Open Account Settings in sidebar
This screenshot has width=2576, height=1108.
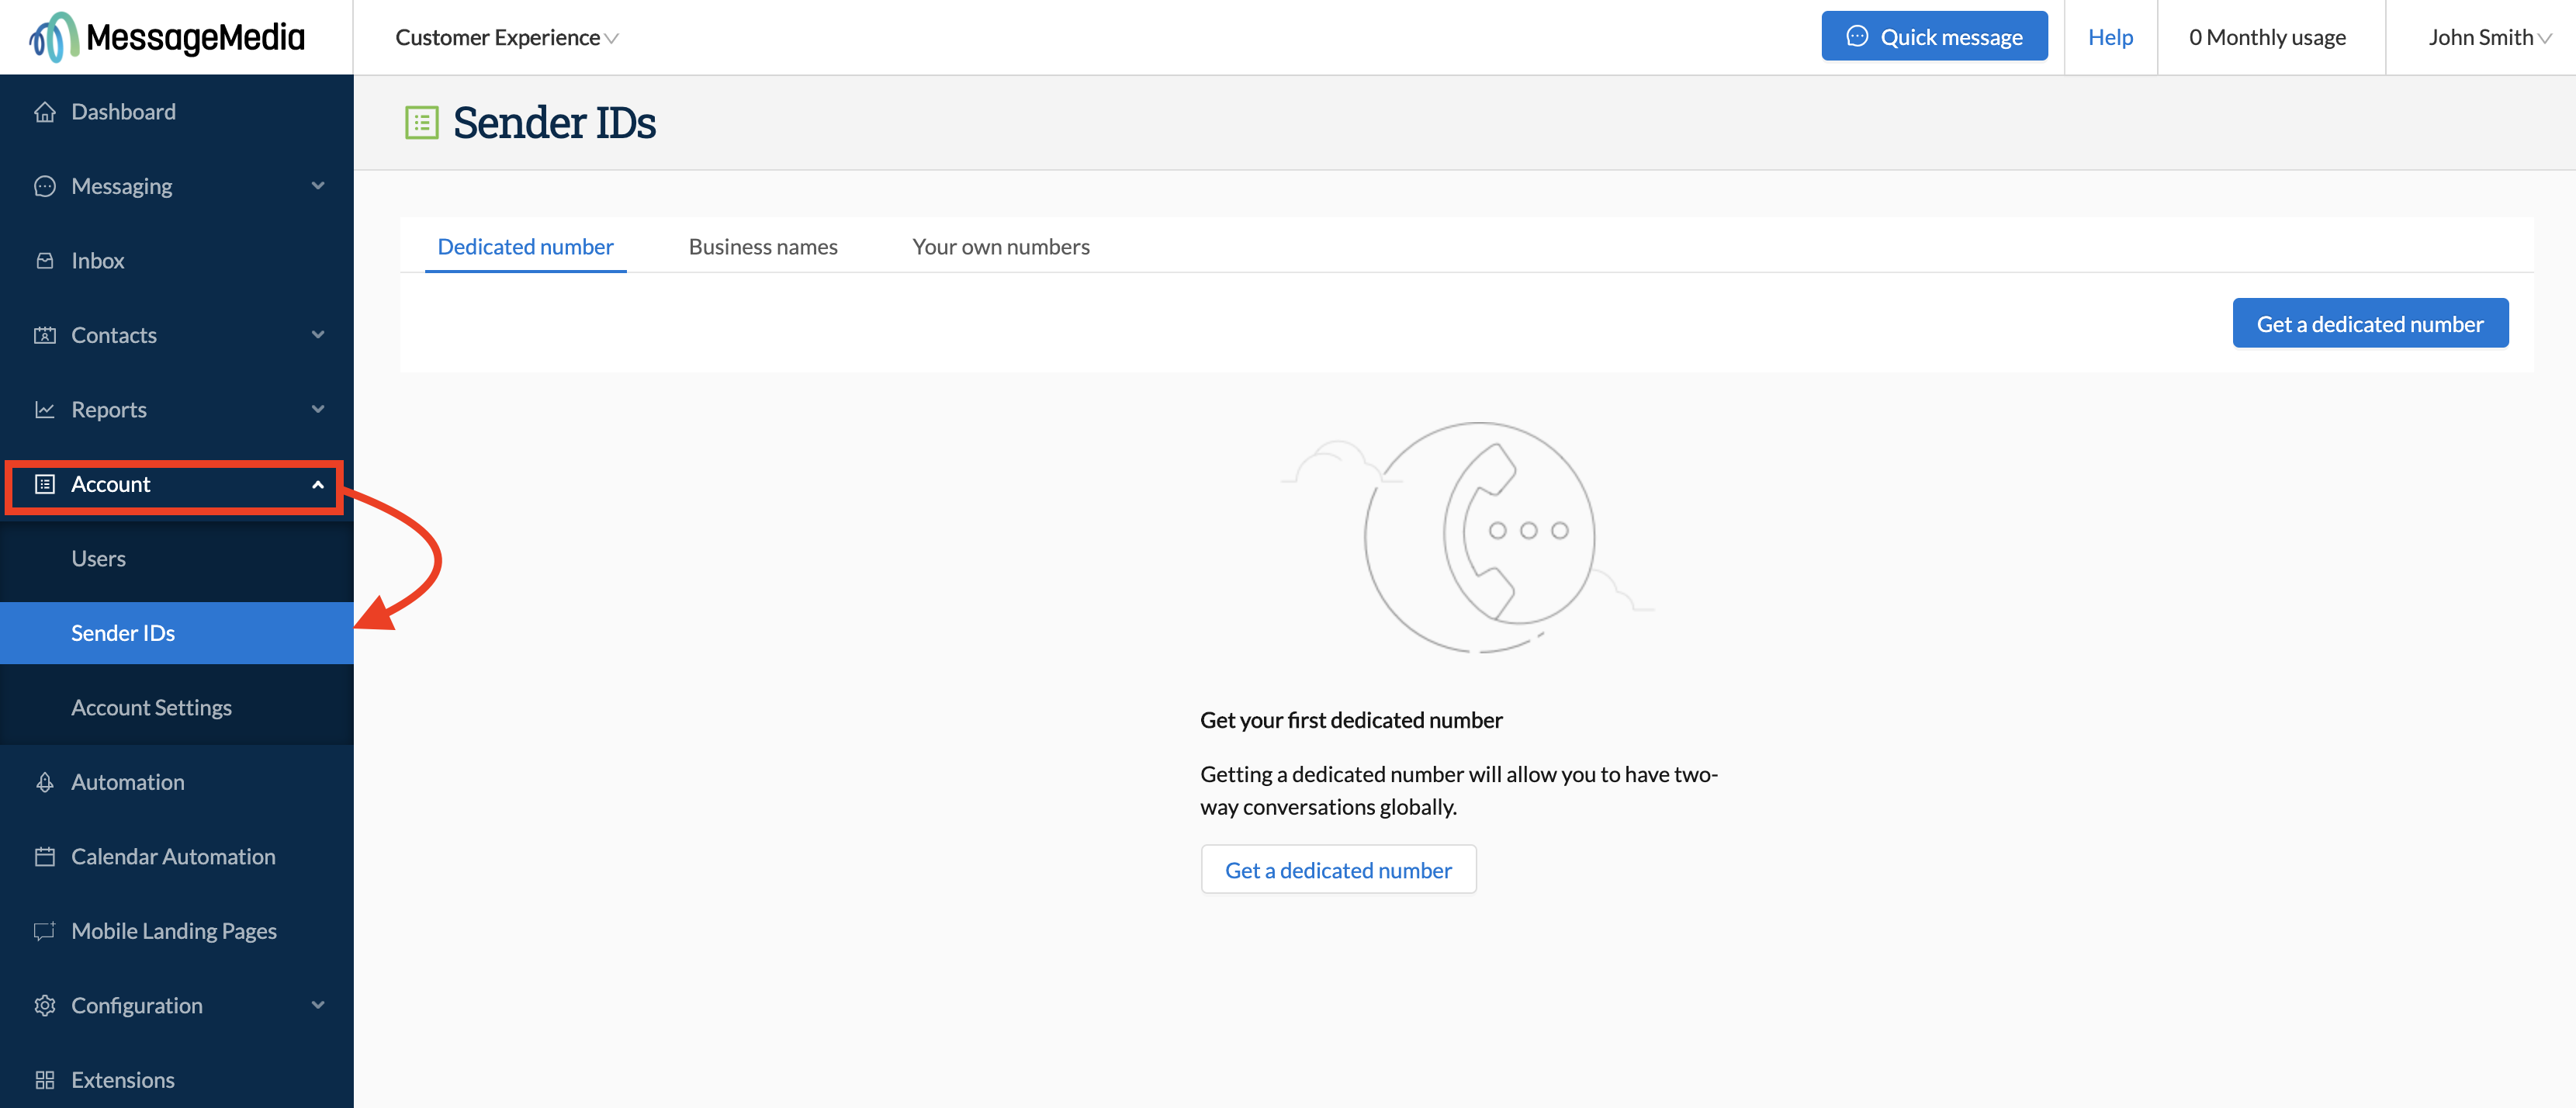point(177,708)
